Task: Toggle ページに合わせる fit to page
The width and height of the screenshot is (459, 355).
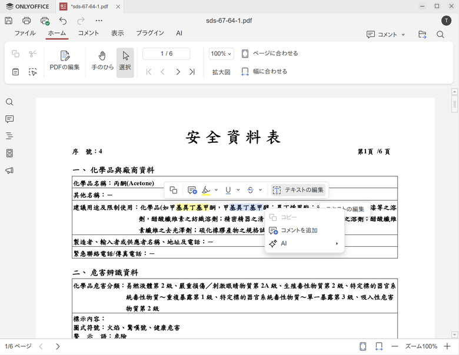Action: point(270,53)
